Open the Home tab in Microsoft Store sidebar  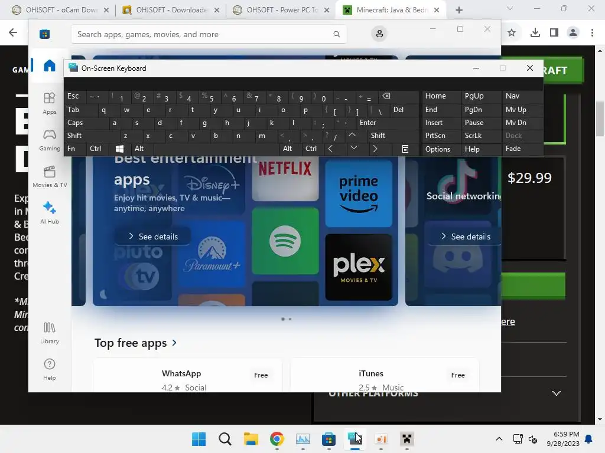[x=50, y=66]
